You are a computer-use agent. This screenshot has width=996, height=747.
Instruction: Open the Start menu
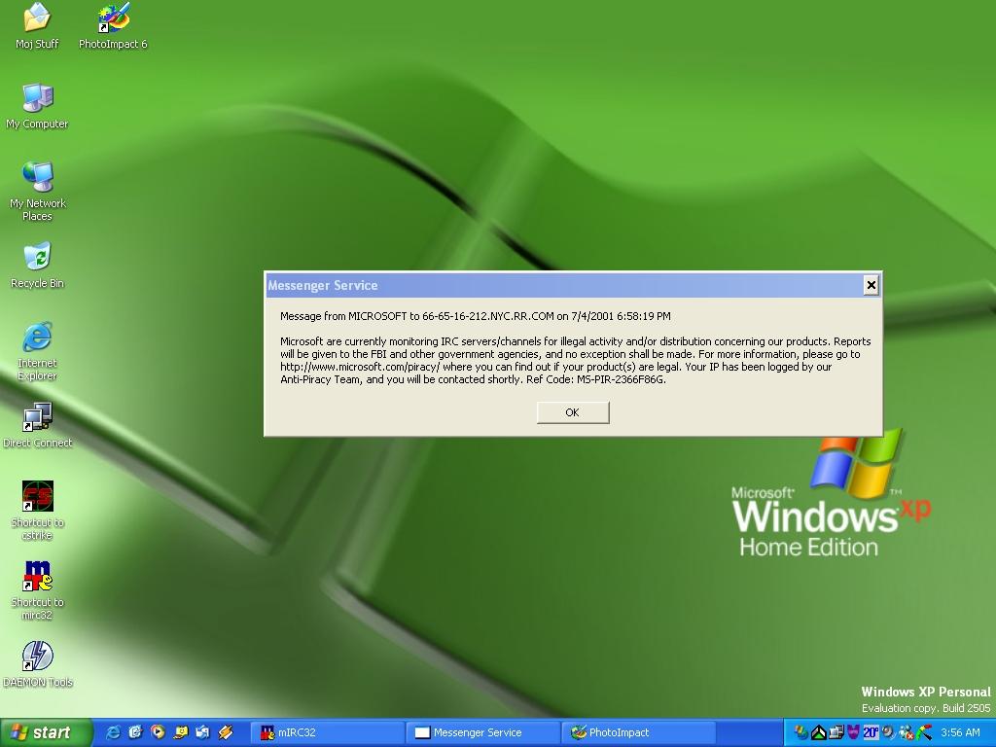coord(46,732)
